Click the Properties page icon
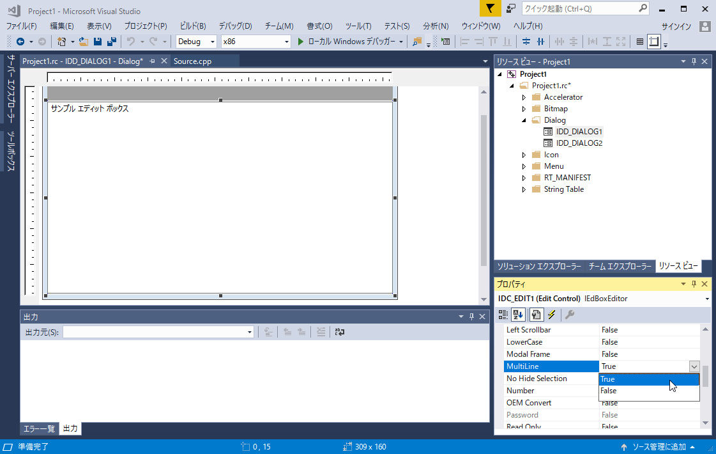716x454 pixels. (x=536, y=315)
